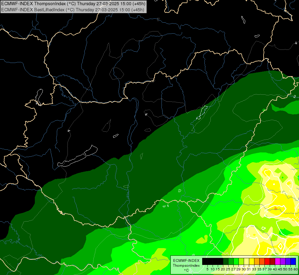
Task: Click the legend tick label 37
Action: [x=265, y=269]
